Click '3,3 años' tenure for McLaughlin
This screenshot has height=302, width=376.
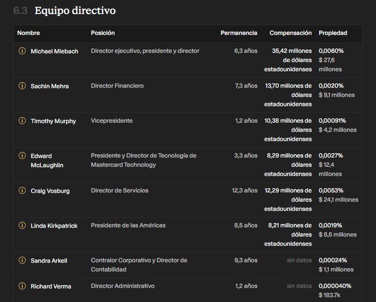[246, 156]
